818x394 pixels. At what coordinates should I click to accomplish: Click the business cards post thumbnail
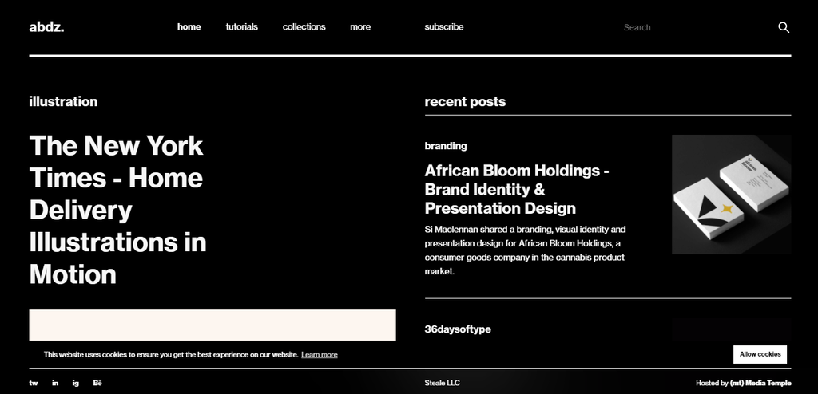731,194
